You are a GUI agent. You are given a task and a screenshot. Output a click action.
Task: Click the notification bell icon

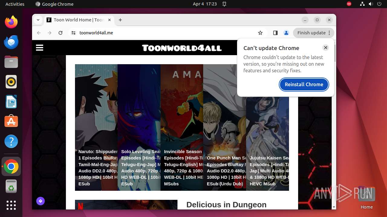(224, 4)
